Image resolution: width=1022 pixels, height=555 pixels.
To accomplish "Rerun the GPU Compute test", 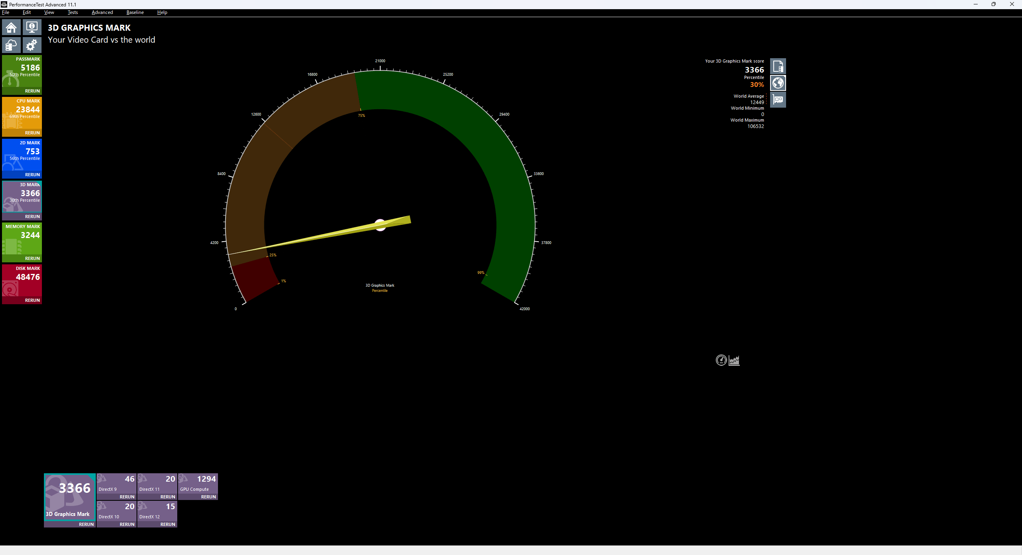I will coord(208,497).
